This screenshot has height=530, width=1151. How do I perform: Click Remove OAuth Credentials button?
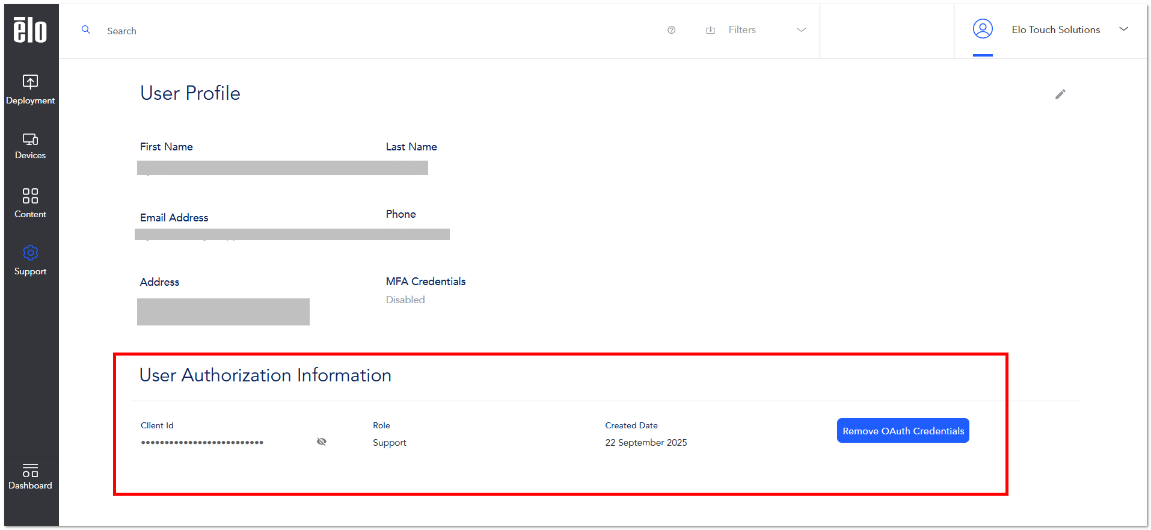903,431
